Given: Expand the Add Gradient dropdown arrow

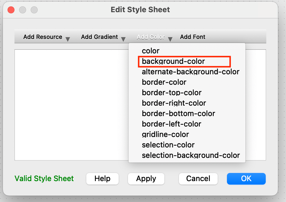Looking at the screenshot, I should tap(123, 39).
